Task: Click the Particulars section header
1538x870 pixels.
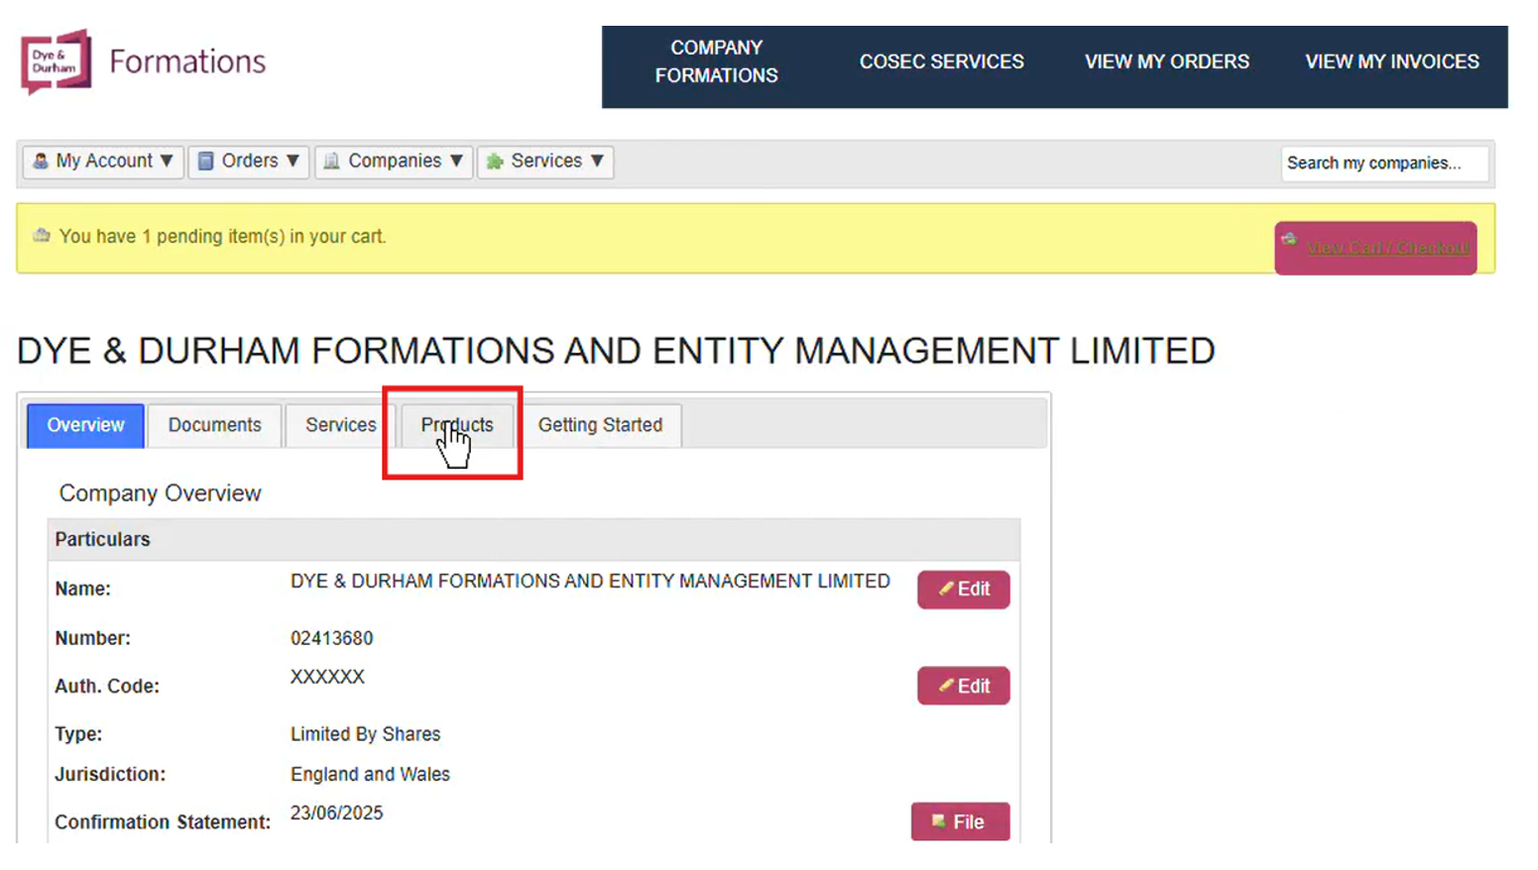Action: click(x=533, y=539)
